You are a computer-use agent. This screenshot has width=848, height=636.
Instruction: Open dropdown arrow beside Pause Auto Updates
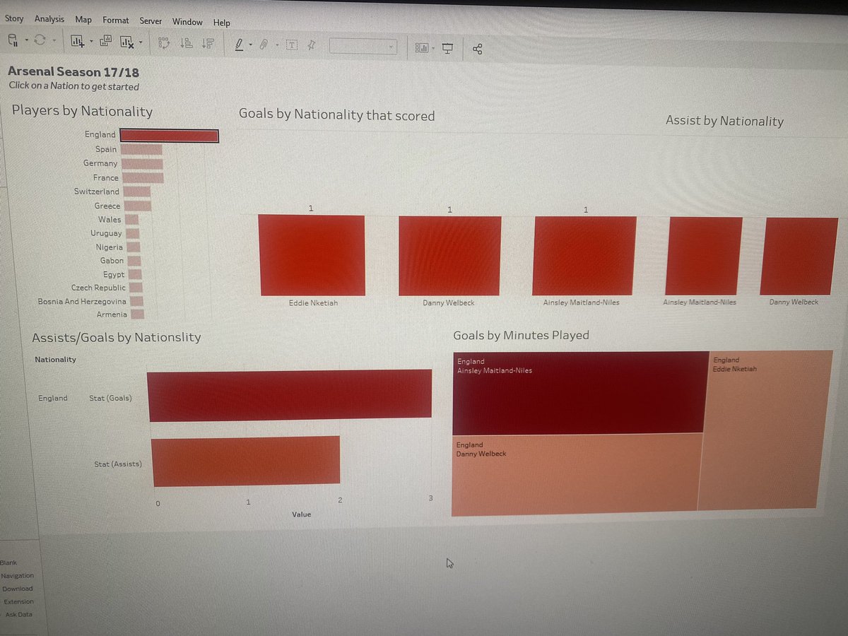click(26, 41)
